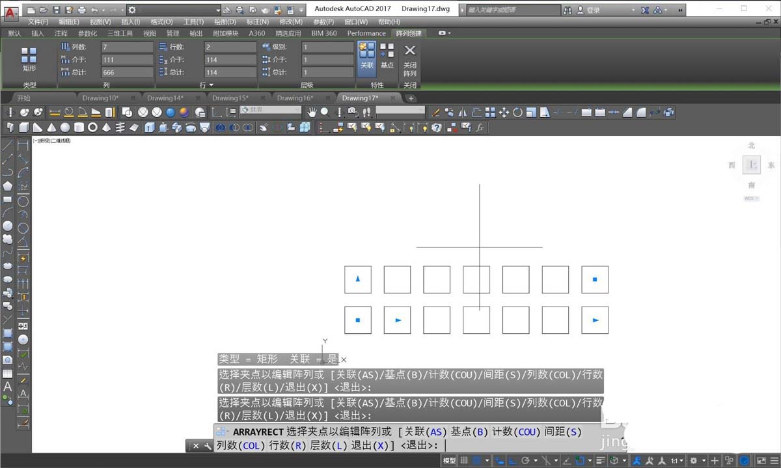Click the 矩形 array type icon

[29, 56]
